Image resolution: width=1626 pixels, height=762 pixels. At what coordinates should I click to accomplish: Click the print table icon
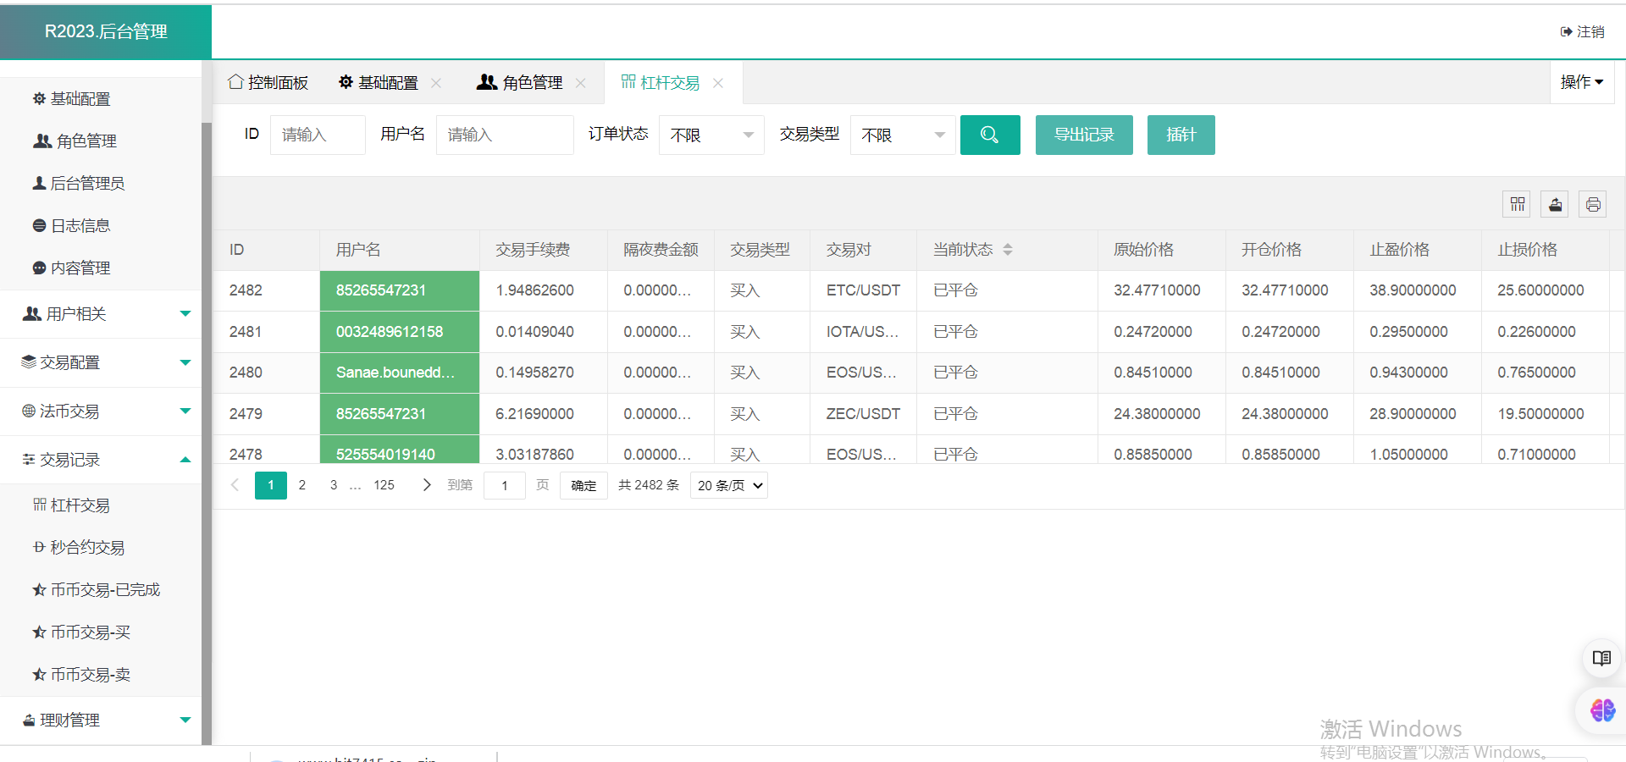[x=1592, y=204]
